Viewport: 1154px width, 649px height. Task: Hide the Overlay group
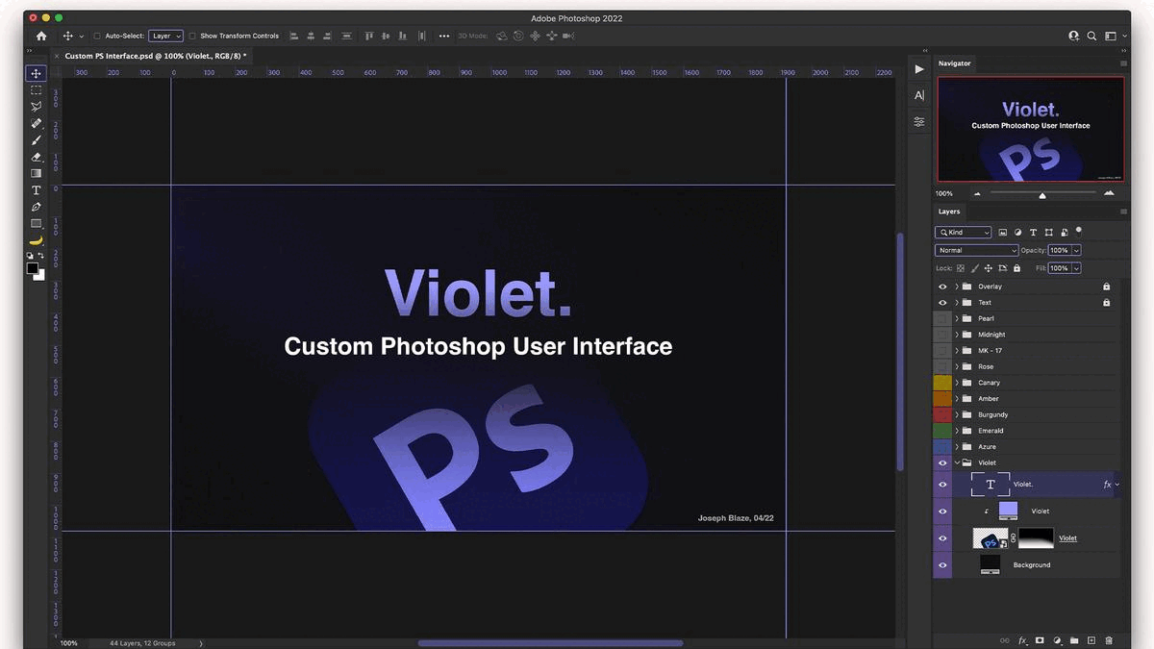(x=942, y=287)
